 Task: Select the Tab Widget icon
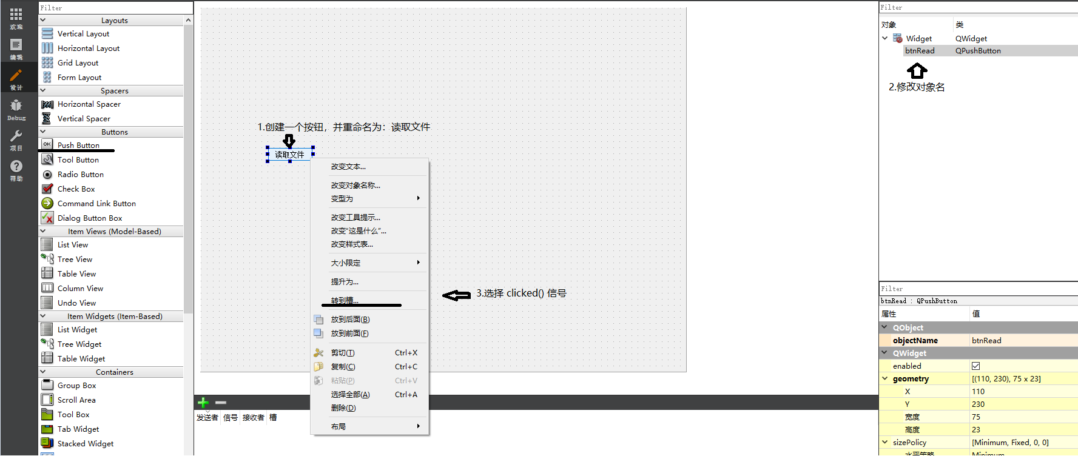pyautogui.click(x=47, y=429)
